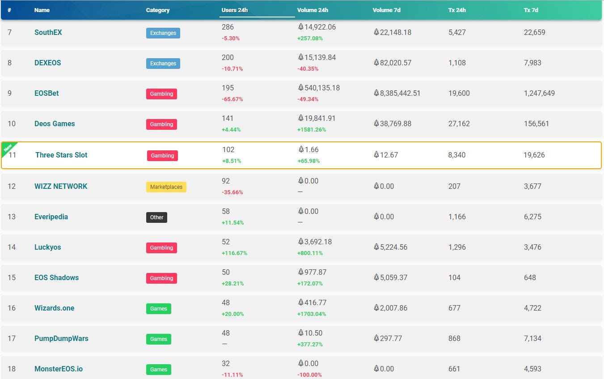Viewport: 604px width, 379px height.
Task: Click EOS icon beside 19,841.91 volume
Action: pyautogui.click(x=300, y=118)
